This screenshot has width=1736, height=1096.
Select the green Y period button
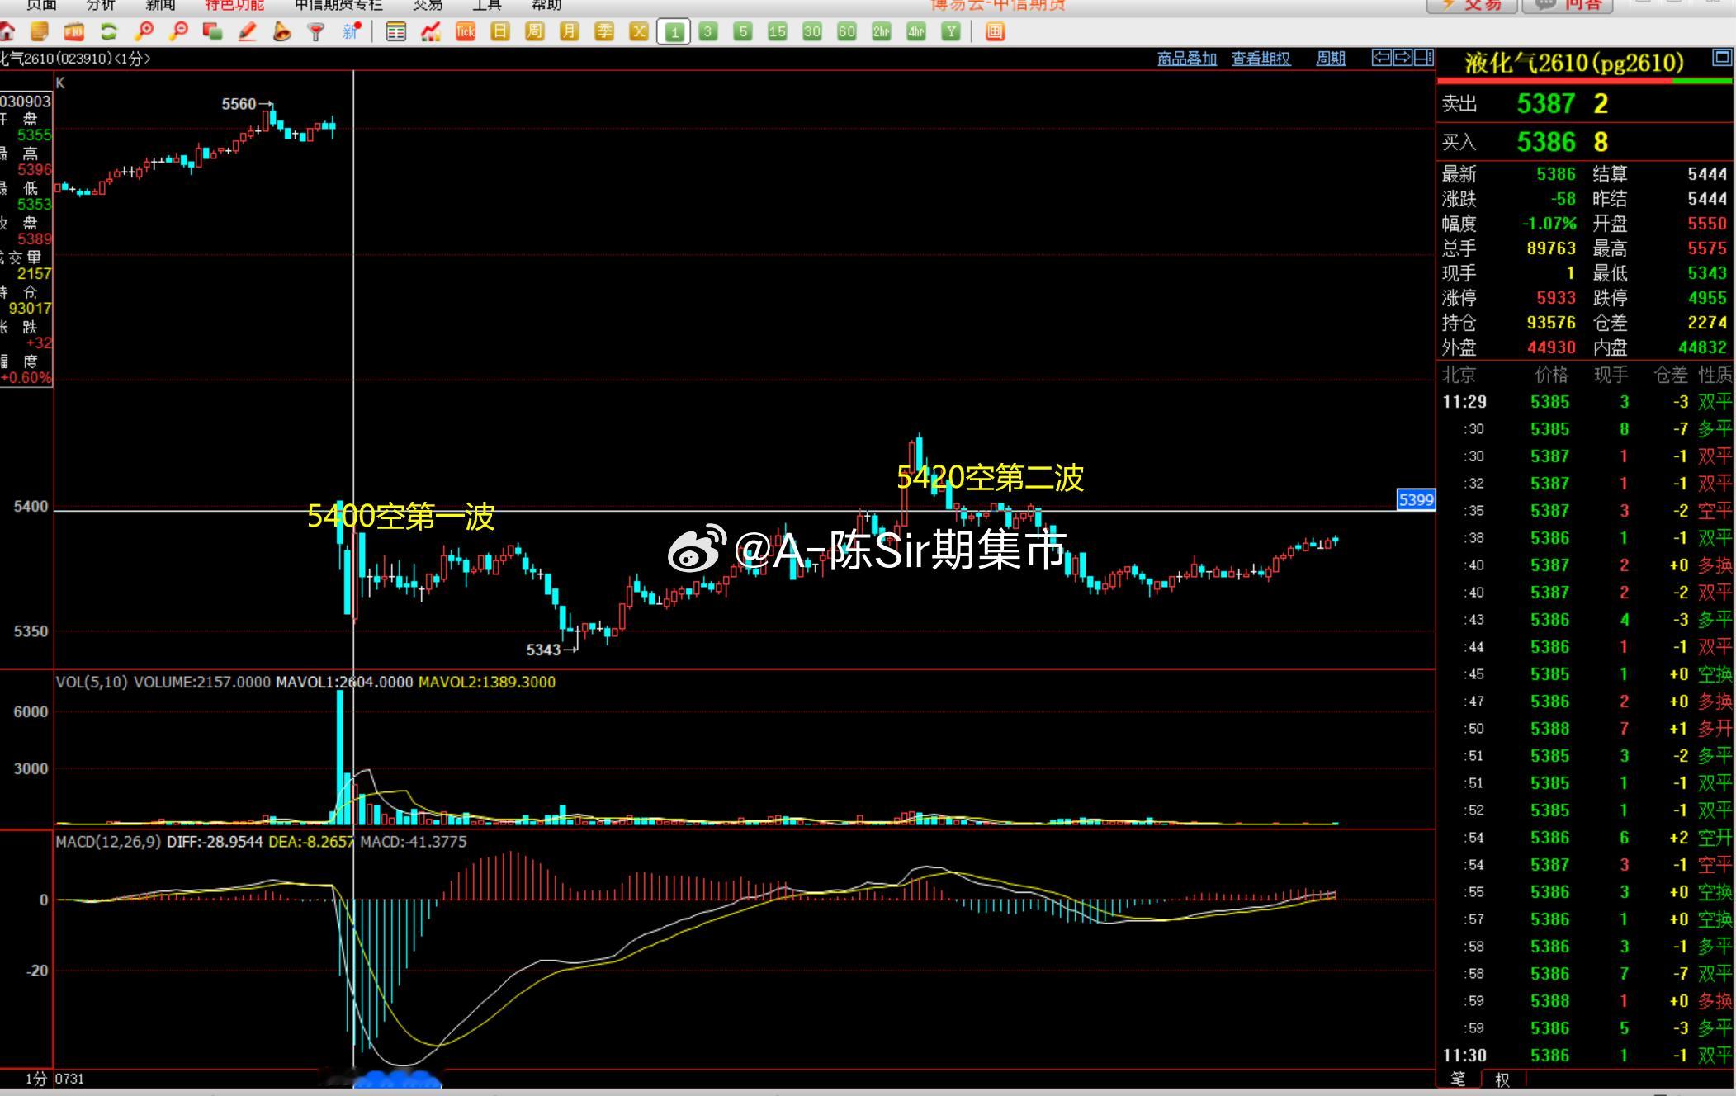click(x=951, y=32)
